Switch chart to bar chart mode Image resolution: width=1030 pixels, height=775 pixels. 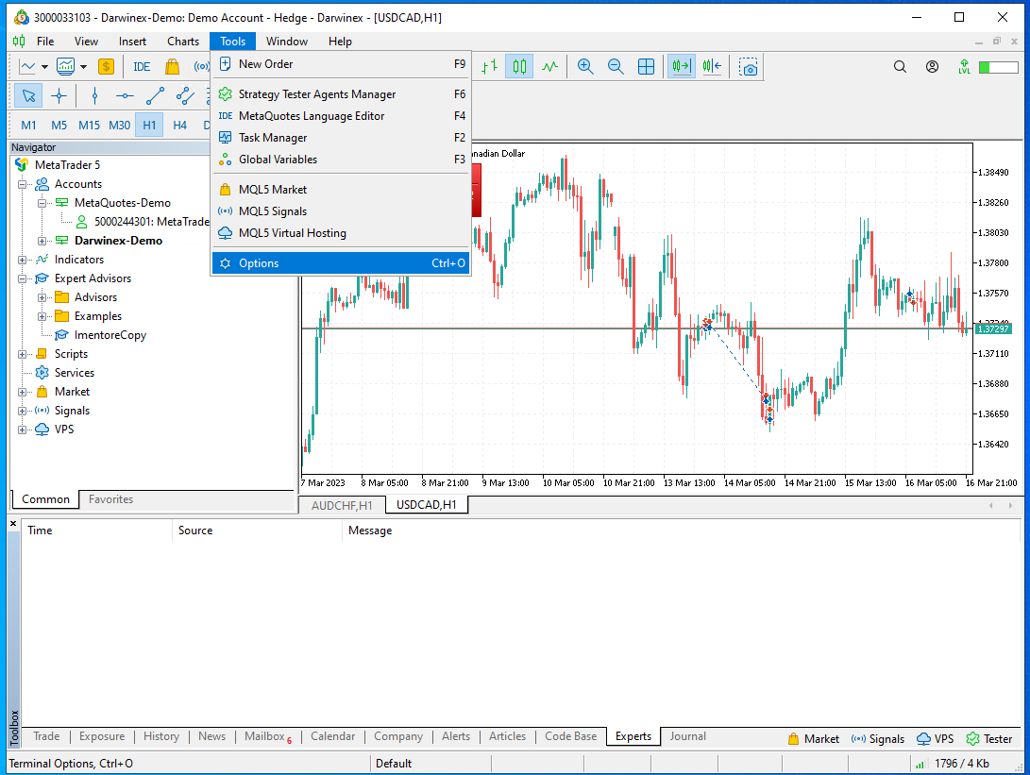pos(489,66)
